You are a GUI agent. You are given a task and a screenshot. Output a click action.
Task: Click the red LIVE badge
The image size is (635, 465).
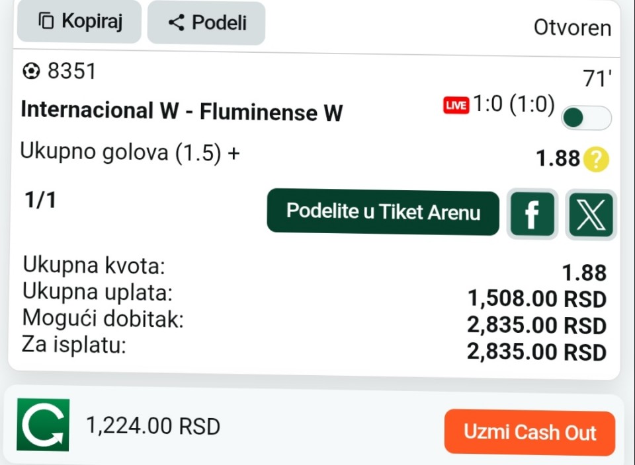pos(456,106)
